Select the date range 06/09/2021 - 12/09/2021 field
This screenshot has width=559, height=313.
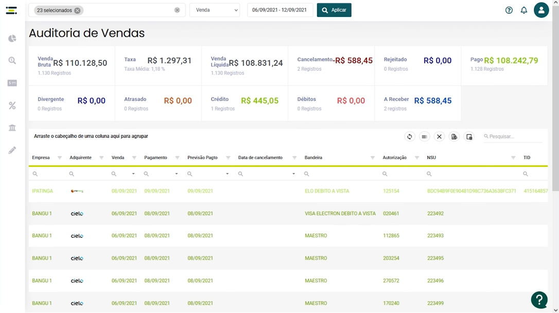pyautogui.click(x=280, y=10)
